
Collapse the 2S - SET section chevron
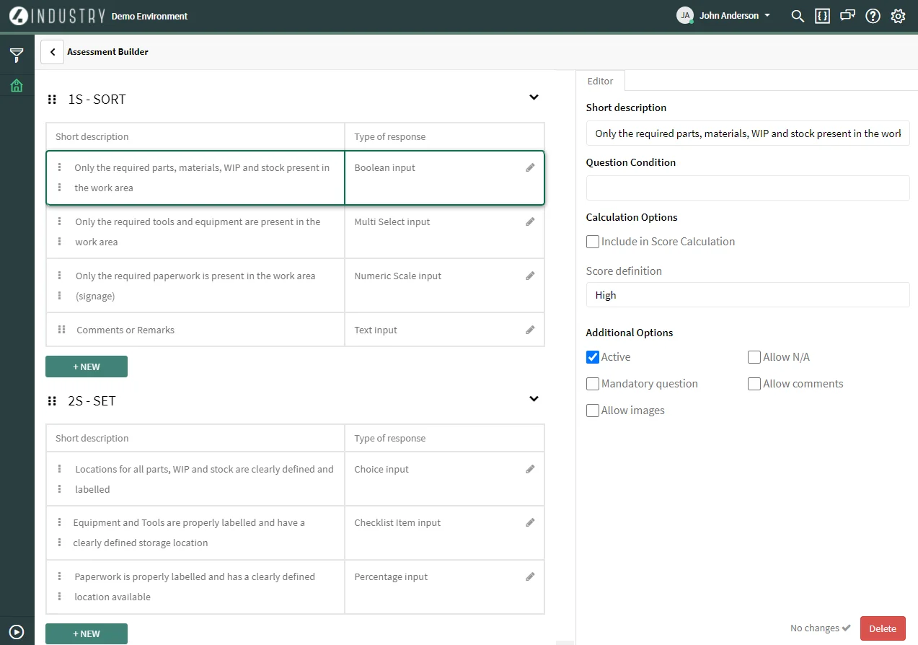click(x=534, y=399)
